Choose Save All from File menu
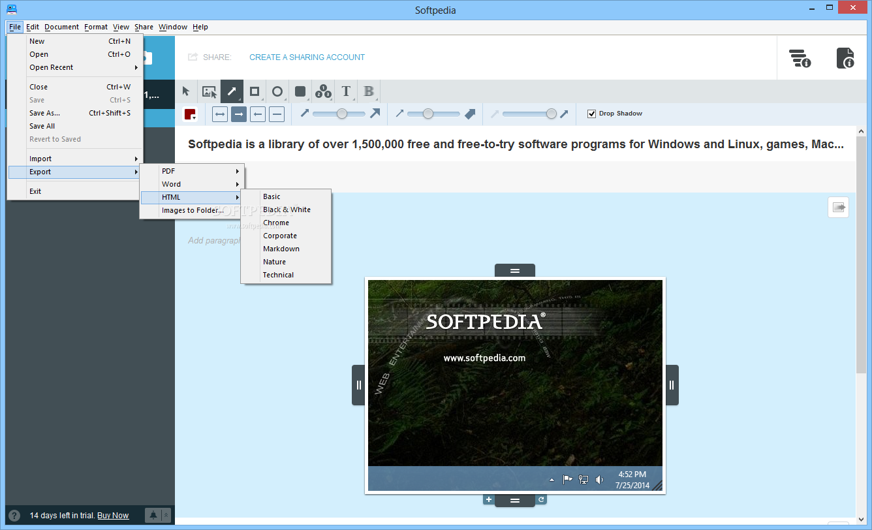The width and height of the screenshot is (872, 530). click(x=75, y=126)
